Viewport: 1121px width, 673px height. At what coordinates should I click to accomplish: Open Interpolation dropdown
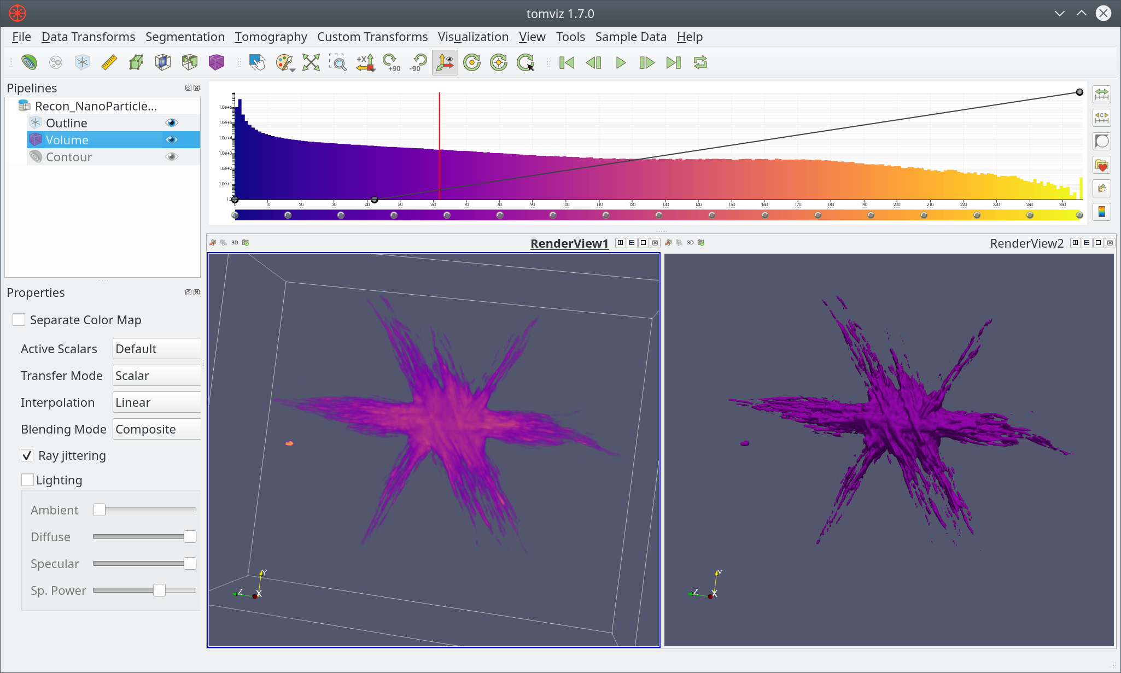156,402
